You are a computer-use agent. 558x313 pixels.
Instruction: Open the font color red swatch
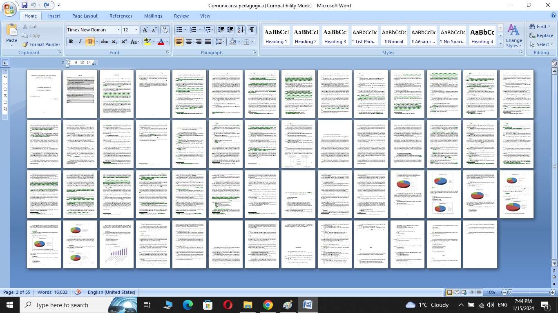point(161,42)
